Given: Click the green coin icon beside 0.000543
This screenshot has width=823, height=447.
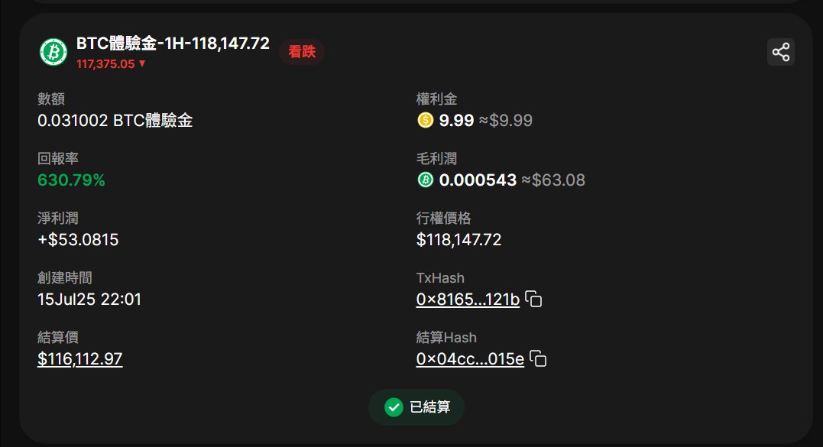Looking at the screenshot, I should point(425,180).
